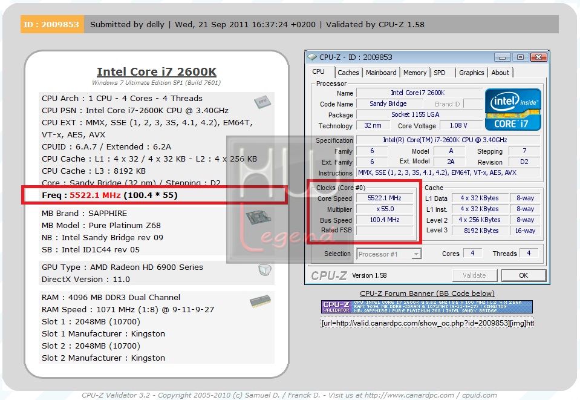The height and width of the screenshot is (400, 580).
Task: Click the Stepping field value 7
Action: tap(524, 151)
